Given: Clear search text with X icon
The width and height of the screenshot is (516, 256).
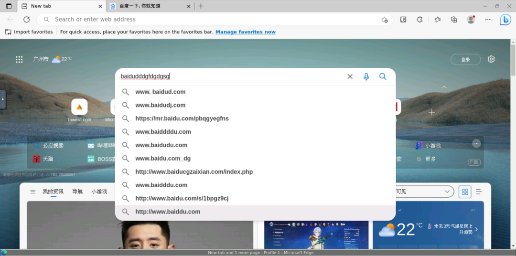Looking at the screenshot, I should coord(350,76).
